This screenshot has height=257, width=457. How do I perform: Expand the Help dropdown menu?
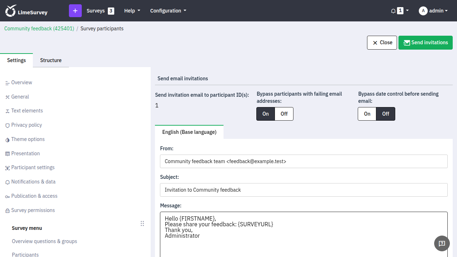click(x=132, y=11)
